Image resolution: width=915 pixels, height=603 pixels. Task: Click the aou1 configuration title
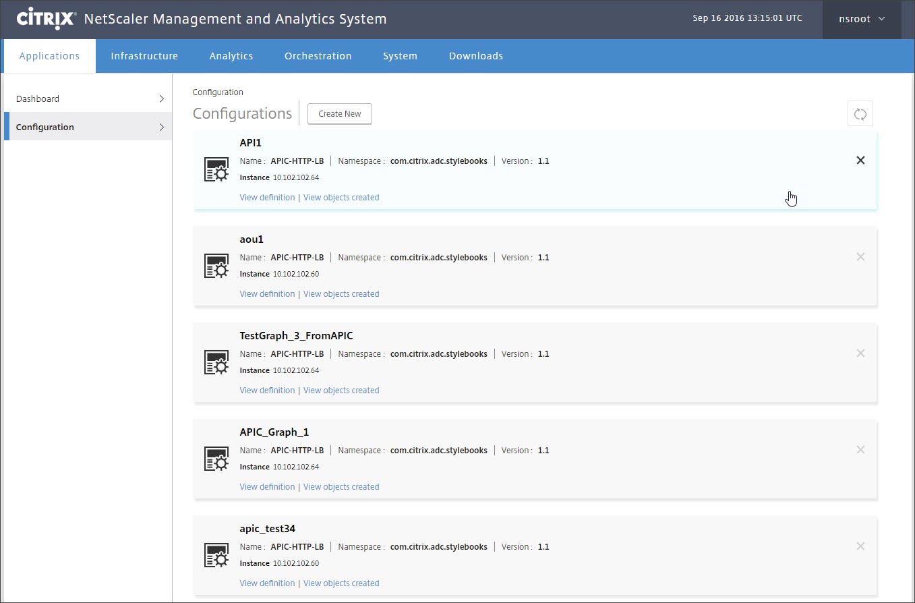point(251,239)
